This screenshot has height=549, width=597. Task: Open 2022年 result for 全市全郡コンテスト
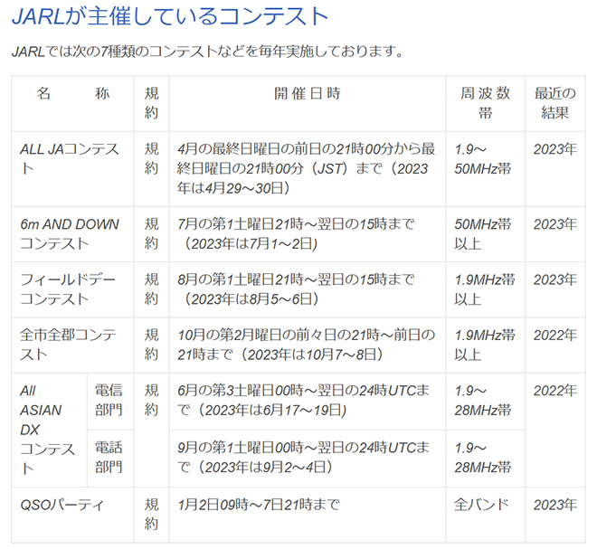click(x=555, y=336)
